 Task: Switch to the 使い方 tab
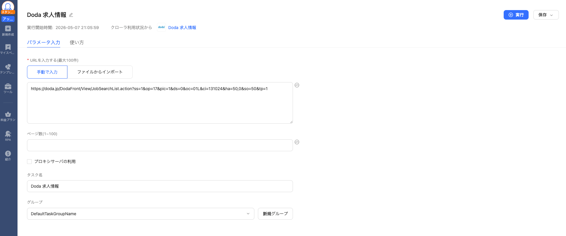[77, 42]
